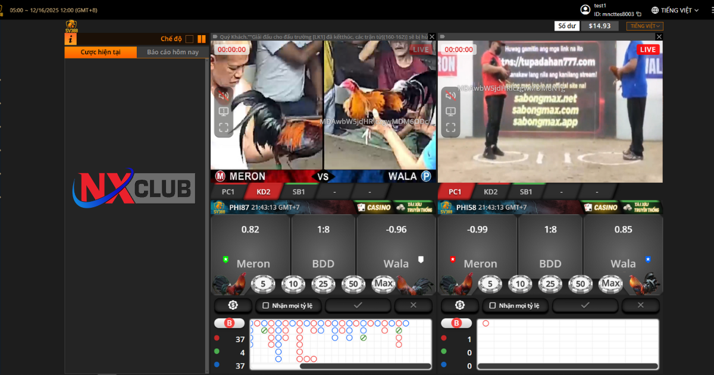The image size is (714, 375).
Task: Enter fullscreen on the left video
Action: (x=224, y=127)
